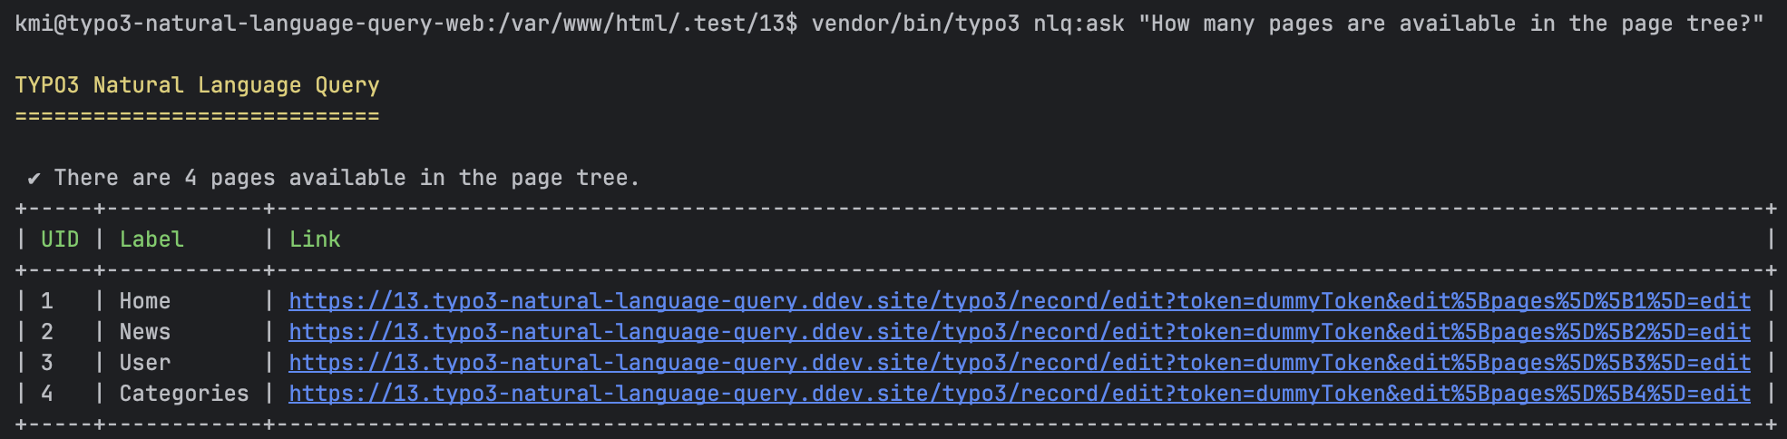Follow the Categories page edit link
The image size is (1787, 439).
(1019, 394)
